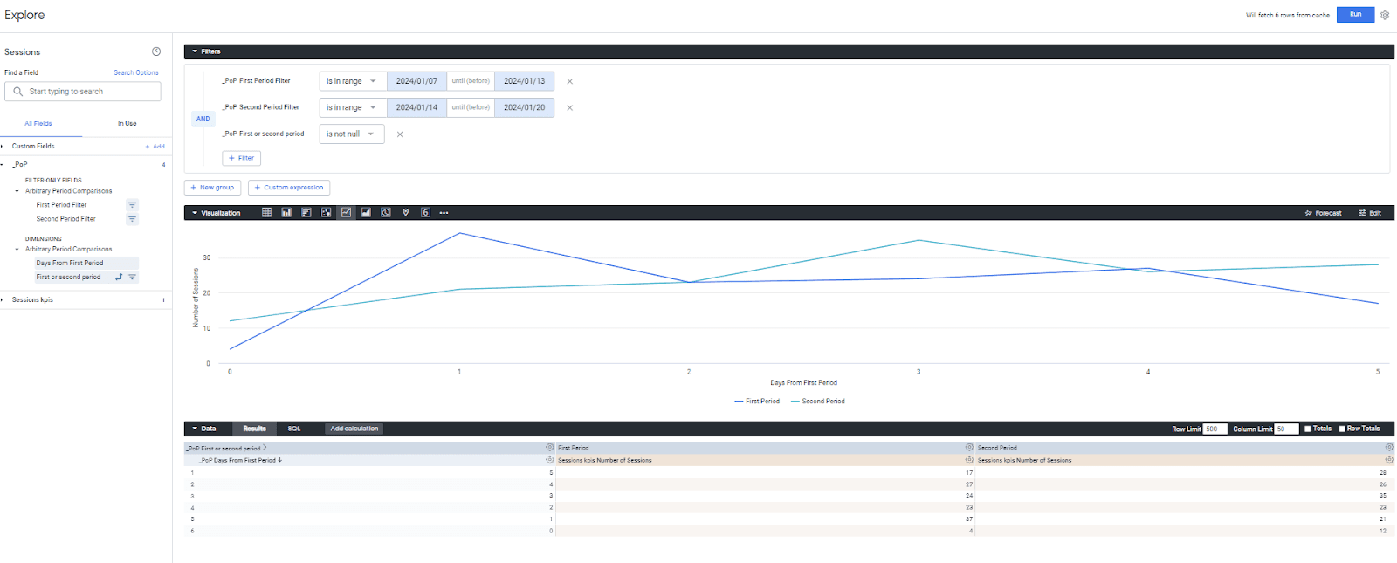The image size is (1397, 563).
Task: Click the Run button
Action: (1355, 15)
